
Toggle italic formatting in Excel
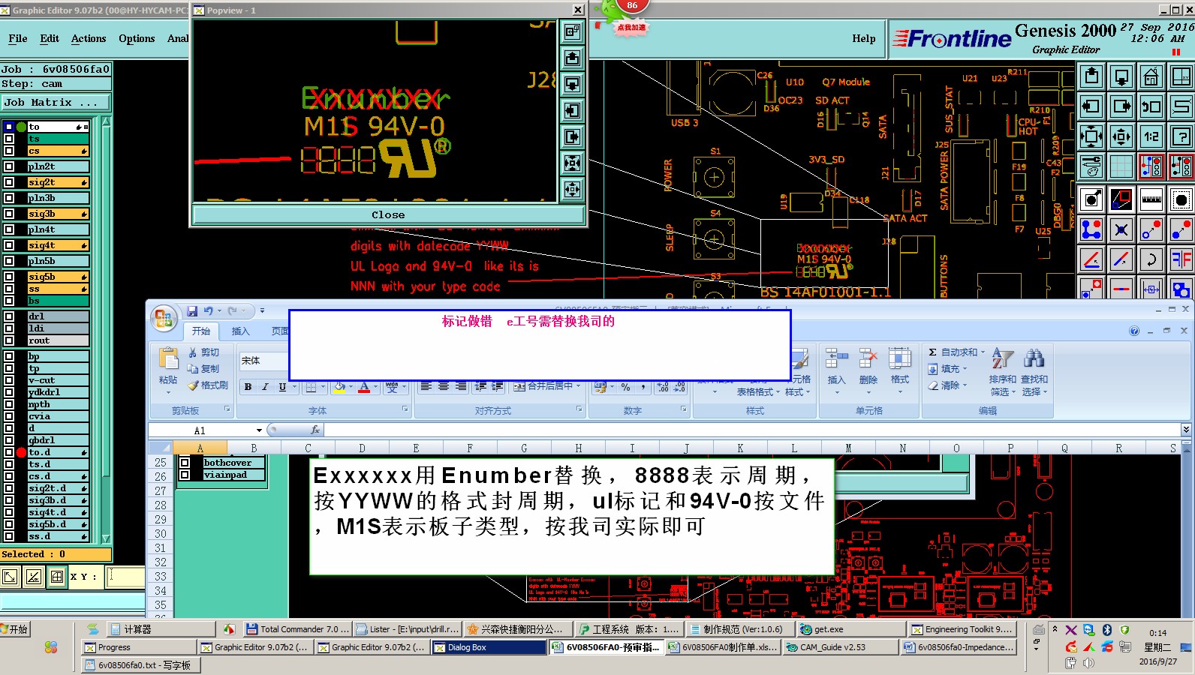pyautogui.click(x=265, y=387)
